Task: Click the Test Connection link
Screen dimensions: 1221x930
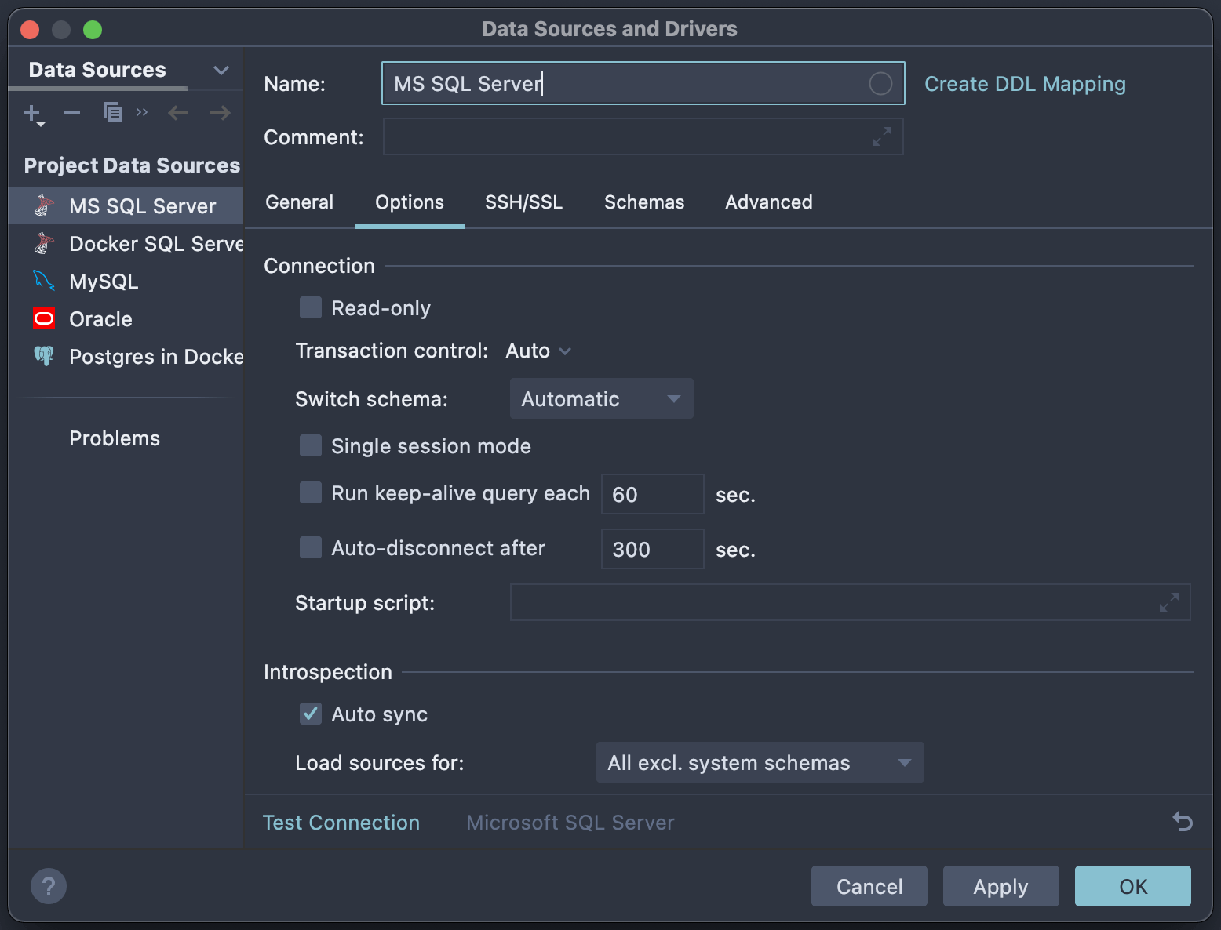Action: click(x=341, y=822)
